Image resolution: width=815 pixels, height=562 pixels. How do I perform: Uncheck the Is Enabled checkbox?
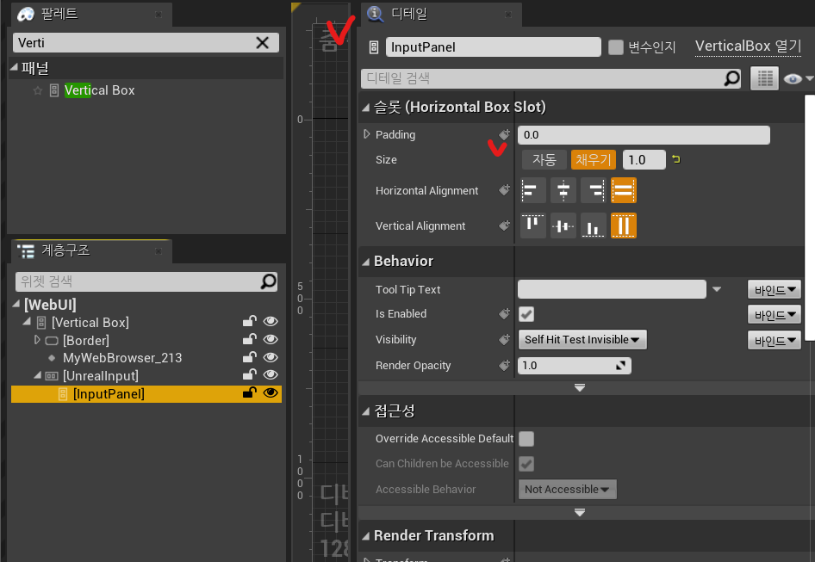point(526,314)
